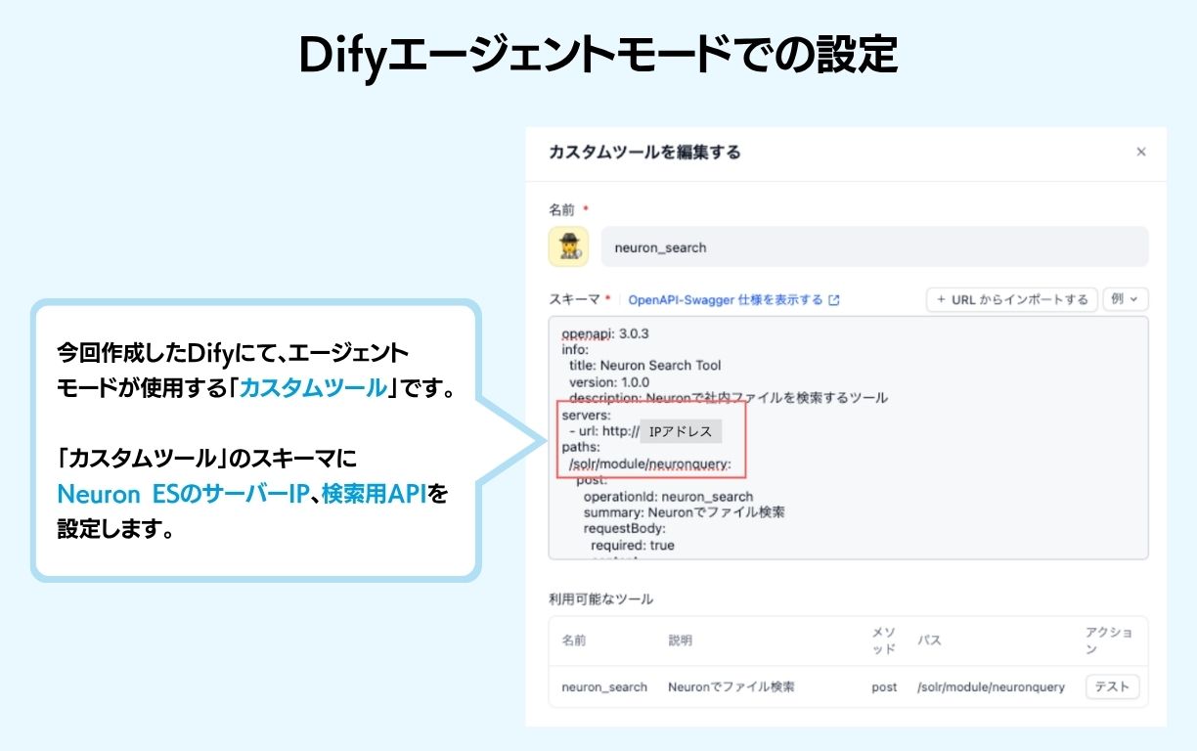
Task: Click the 名前 column header in the tools table
Action: 574,641
